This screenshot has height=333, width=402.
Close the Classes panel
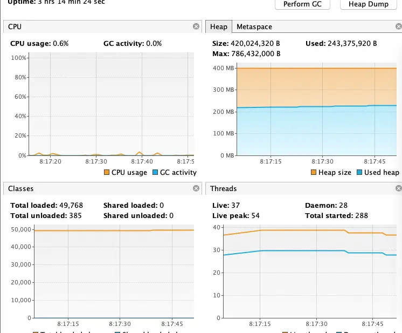point(196,188)
